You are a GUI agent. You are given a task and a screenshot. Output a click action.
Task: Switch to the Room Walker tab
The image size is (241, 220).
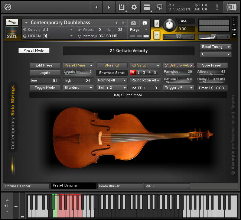[x=120, y=186]
